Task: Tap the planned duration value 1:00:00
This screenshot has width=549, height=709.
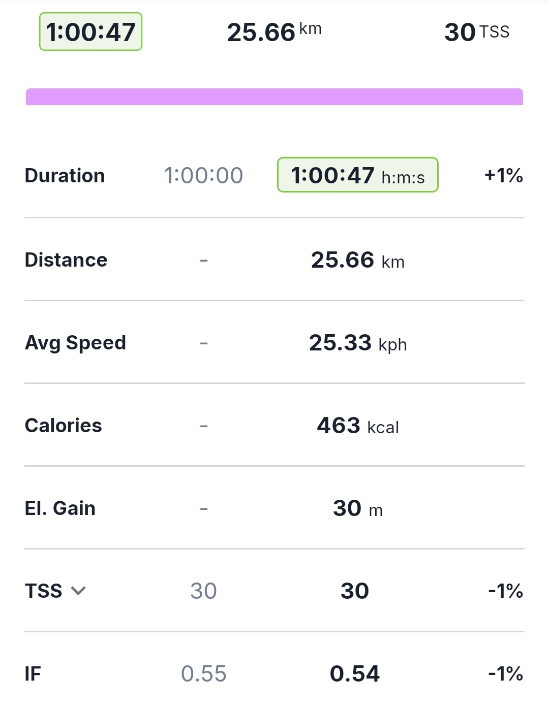Action: click(x=203, y=176)
